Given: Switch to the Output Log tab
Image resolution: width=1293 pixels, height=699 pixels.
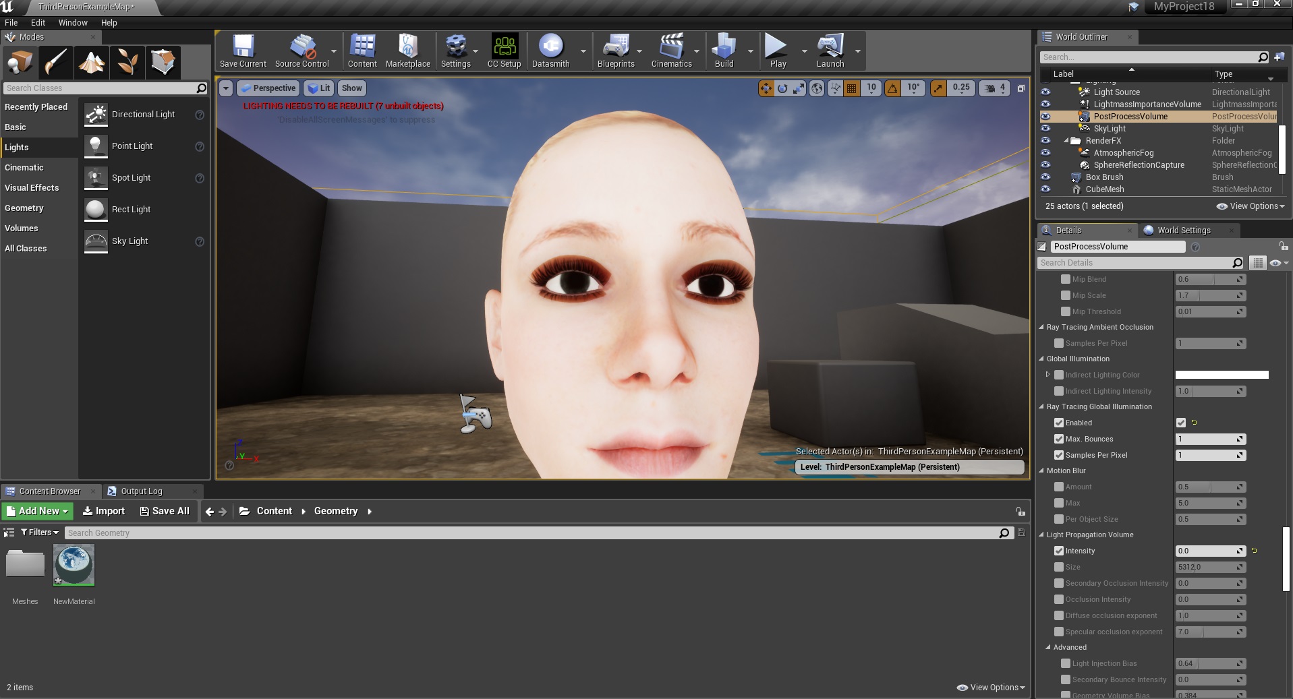Looking at the screenshot, I should point(141,491).
